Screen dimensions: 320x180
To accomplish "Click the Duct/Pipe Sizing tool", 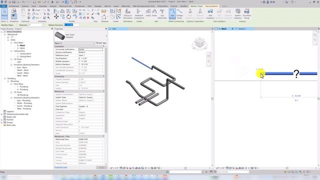I will pos(246,13).
